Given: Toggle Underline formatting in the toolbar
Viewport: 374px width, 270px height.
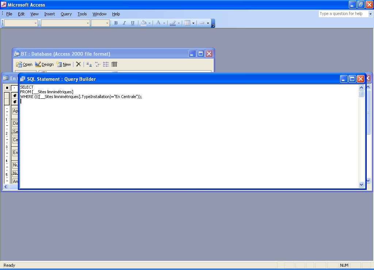Looking at the screenshot, I should tap(133, 23).
